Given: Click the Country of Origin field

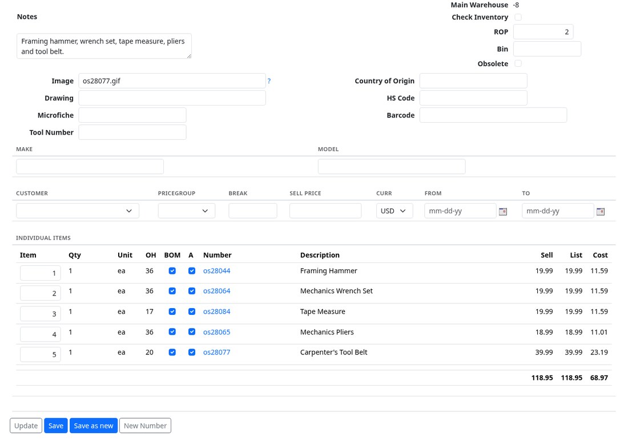Looking at the screenshot, I should click(473, 81).
